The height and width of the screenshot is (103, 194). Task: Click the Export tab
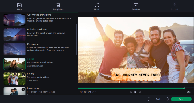pos(175,7)
